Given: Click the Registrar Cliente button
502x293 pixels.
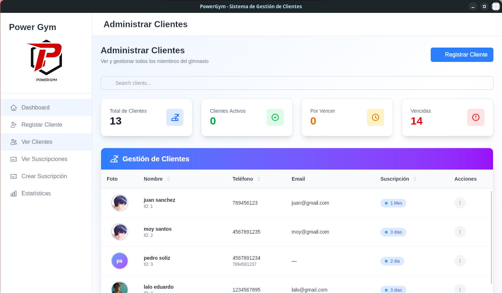Looking at the screenshot, I should pos(462,55).
